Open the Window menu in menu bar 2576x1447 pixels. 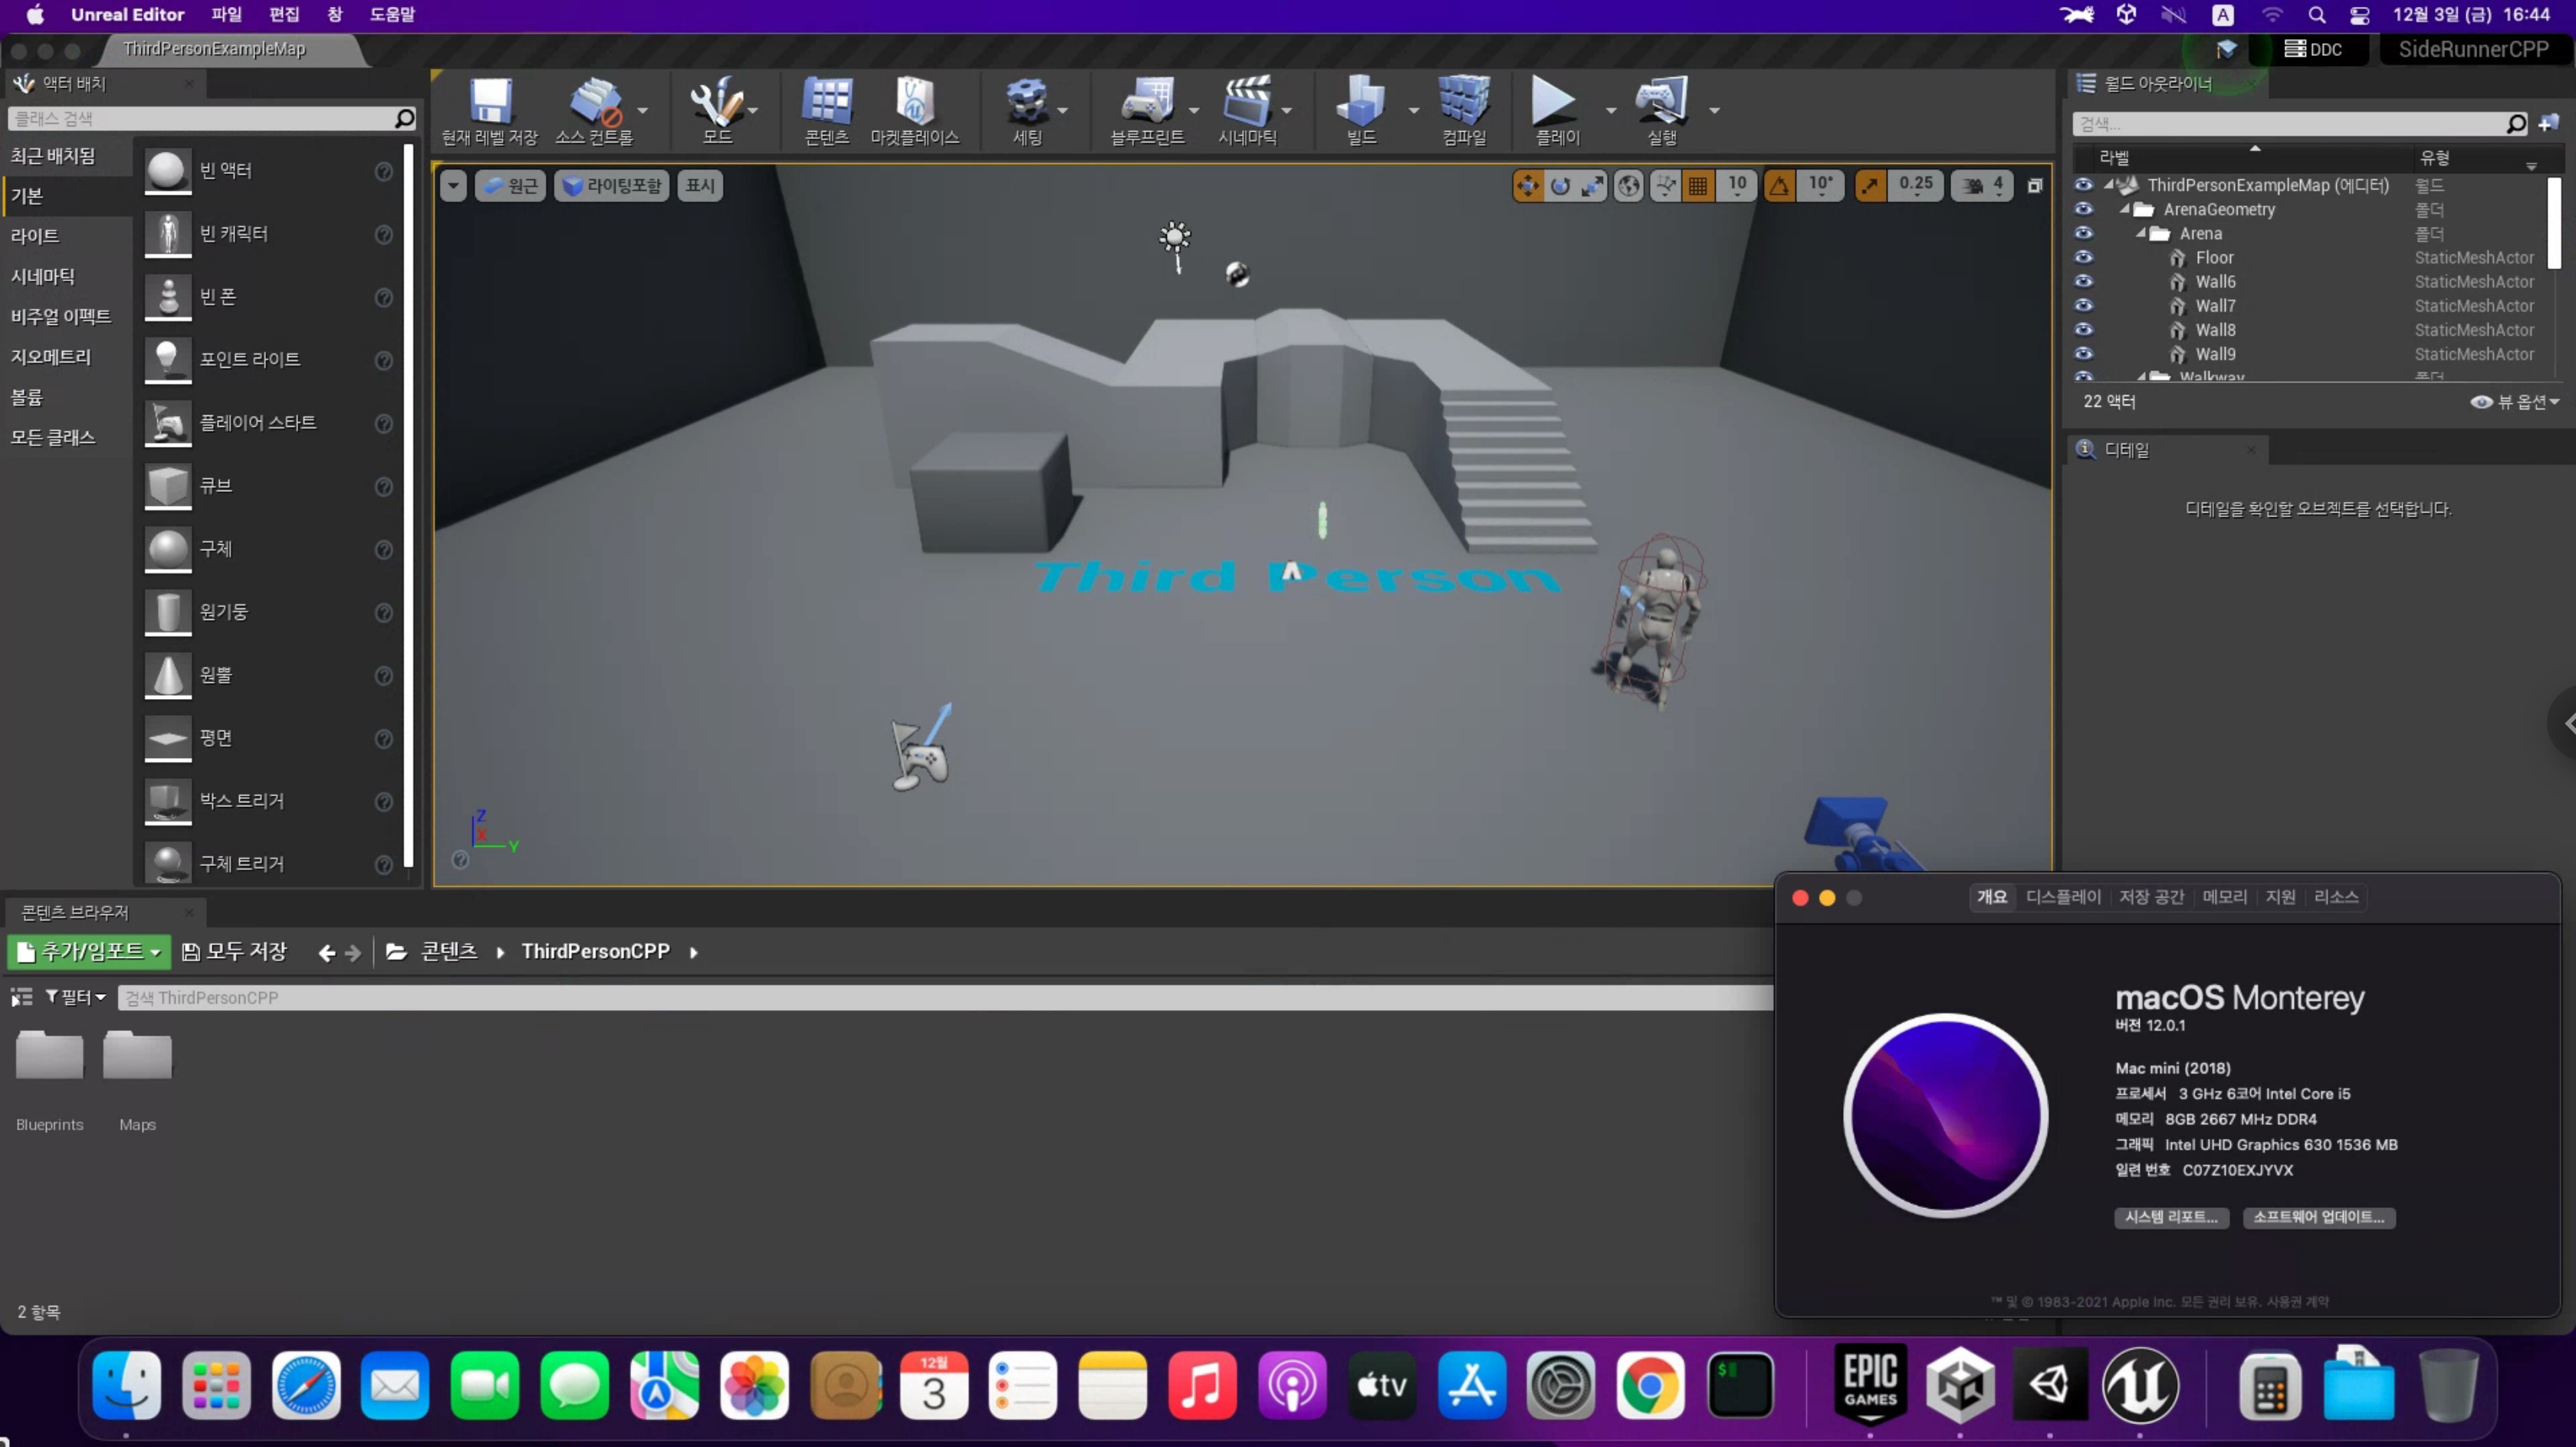334,14
